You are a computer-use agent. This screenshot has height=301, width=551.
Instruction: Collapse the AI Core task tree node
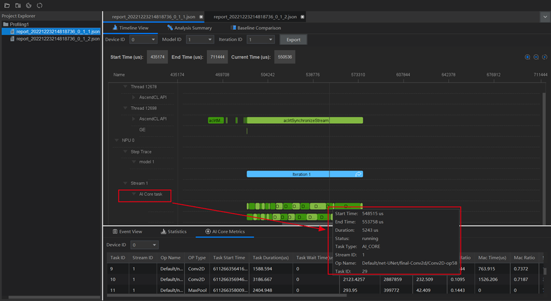(x=134, y=194)
